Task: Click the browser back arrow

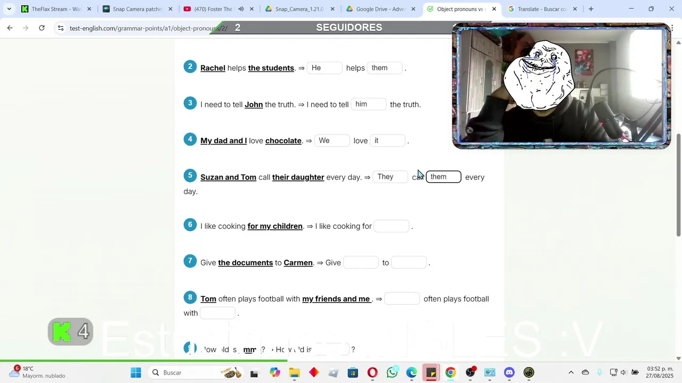Action: (x=10, y=28)
